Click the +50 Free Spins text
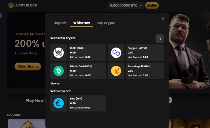The width and height of the screenshot is (210, 128). tap(26, 53)
